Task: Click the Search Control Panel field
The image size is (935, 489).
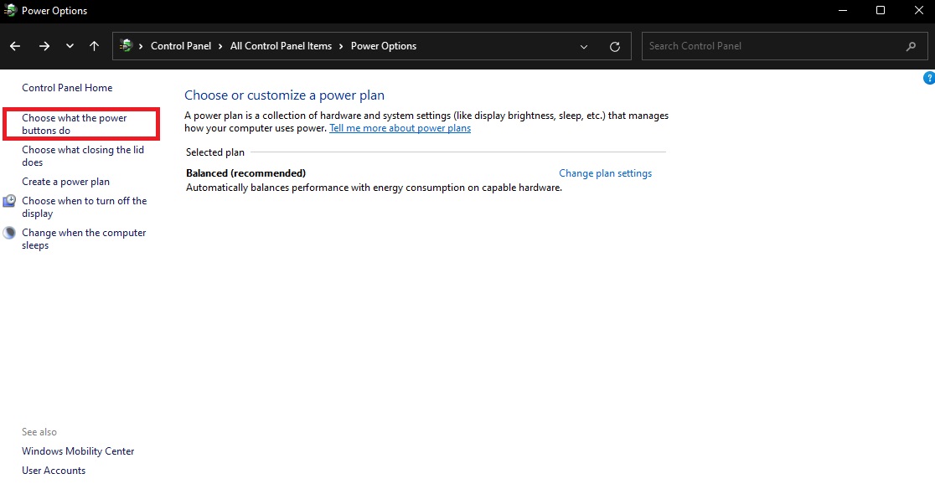Action: [x=771, y=46]
